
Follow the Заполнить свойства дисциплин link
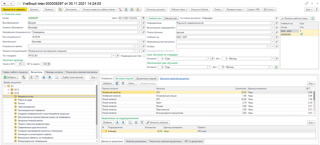[x=174, y=78]
